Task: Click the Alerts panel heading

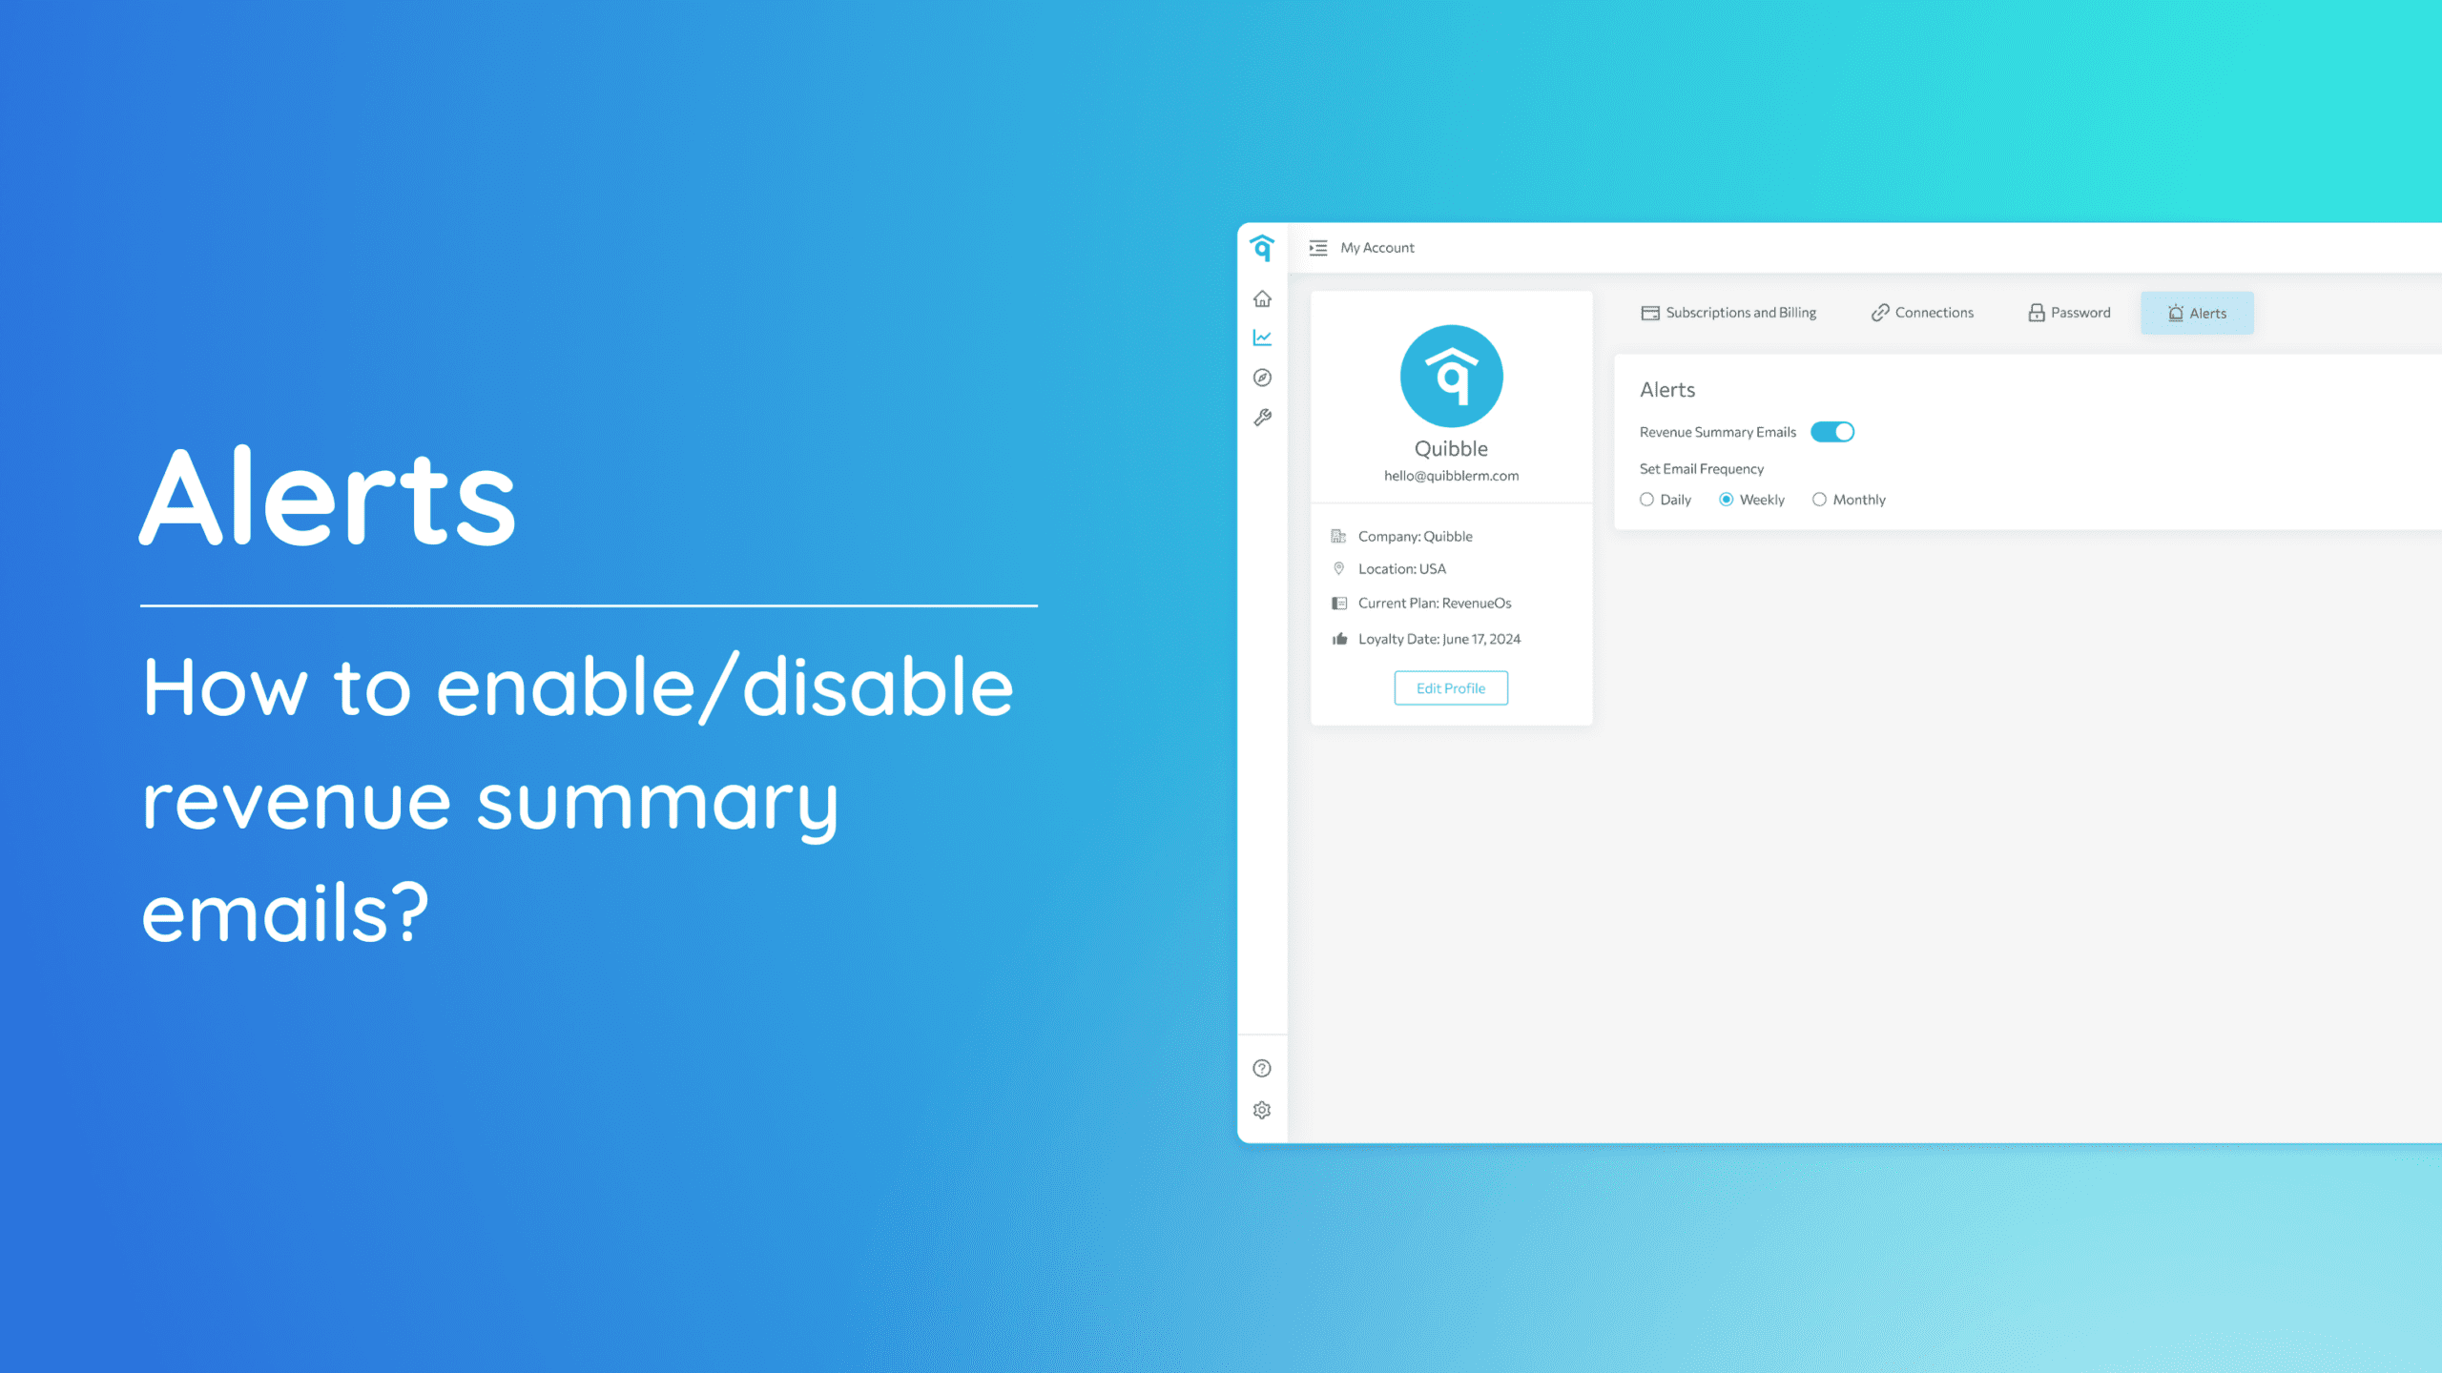Action: pyautogui.click(x=1667, y=390)
